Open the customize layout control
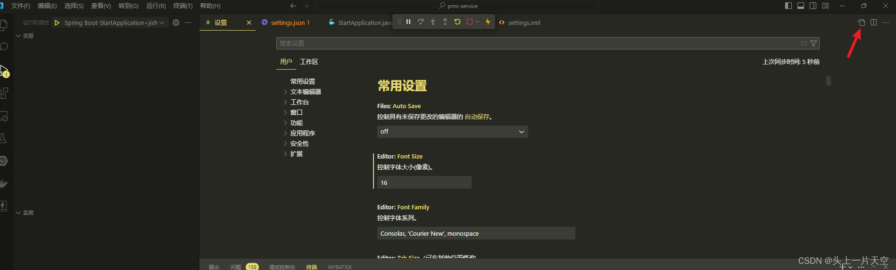896x270 pixels. (x=825, y=6)
